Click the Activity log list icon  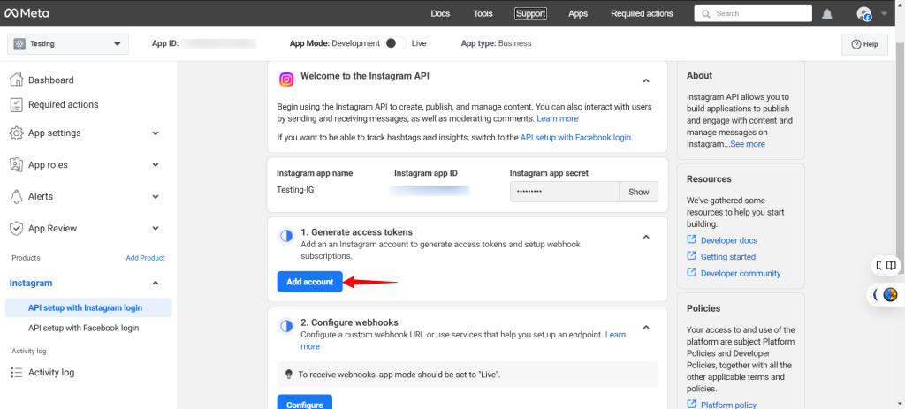pos(16,373)
